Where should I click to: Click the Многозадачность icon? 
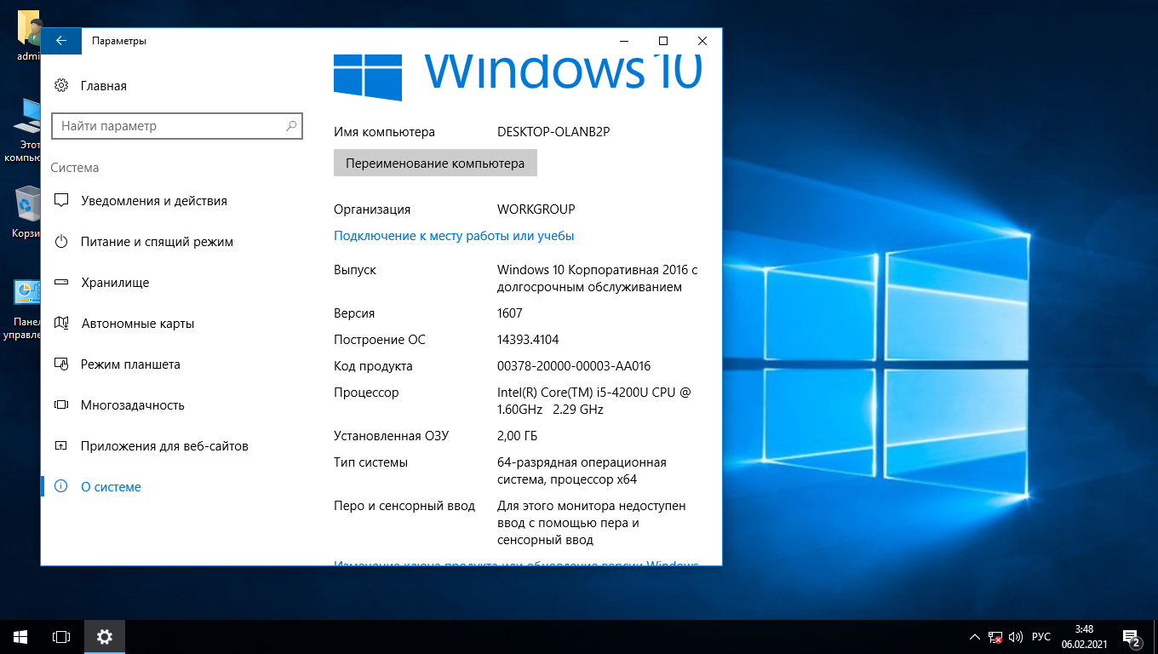[x=61, y=405]
